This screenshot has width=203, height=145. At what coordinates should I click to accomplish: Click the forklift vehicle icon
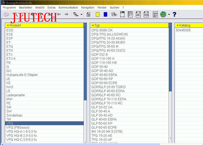114,14
